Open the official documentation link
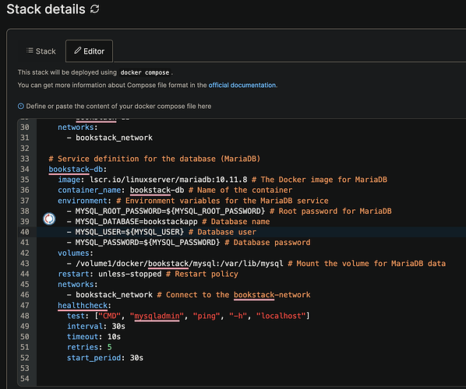Screen dimensions: 466x389 [242, 85]
